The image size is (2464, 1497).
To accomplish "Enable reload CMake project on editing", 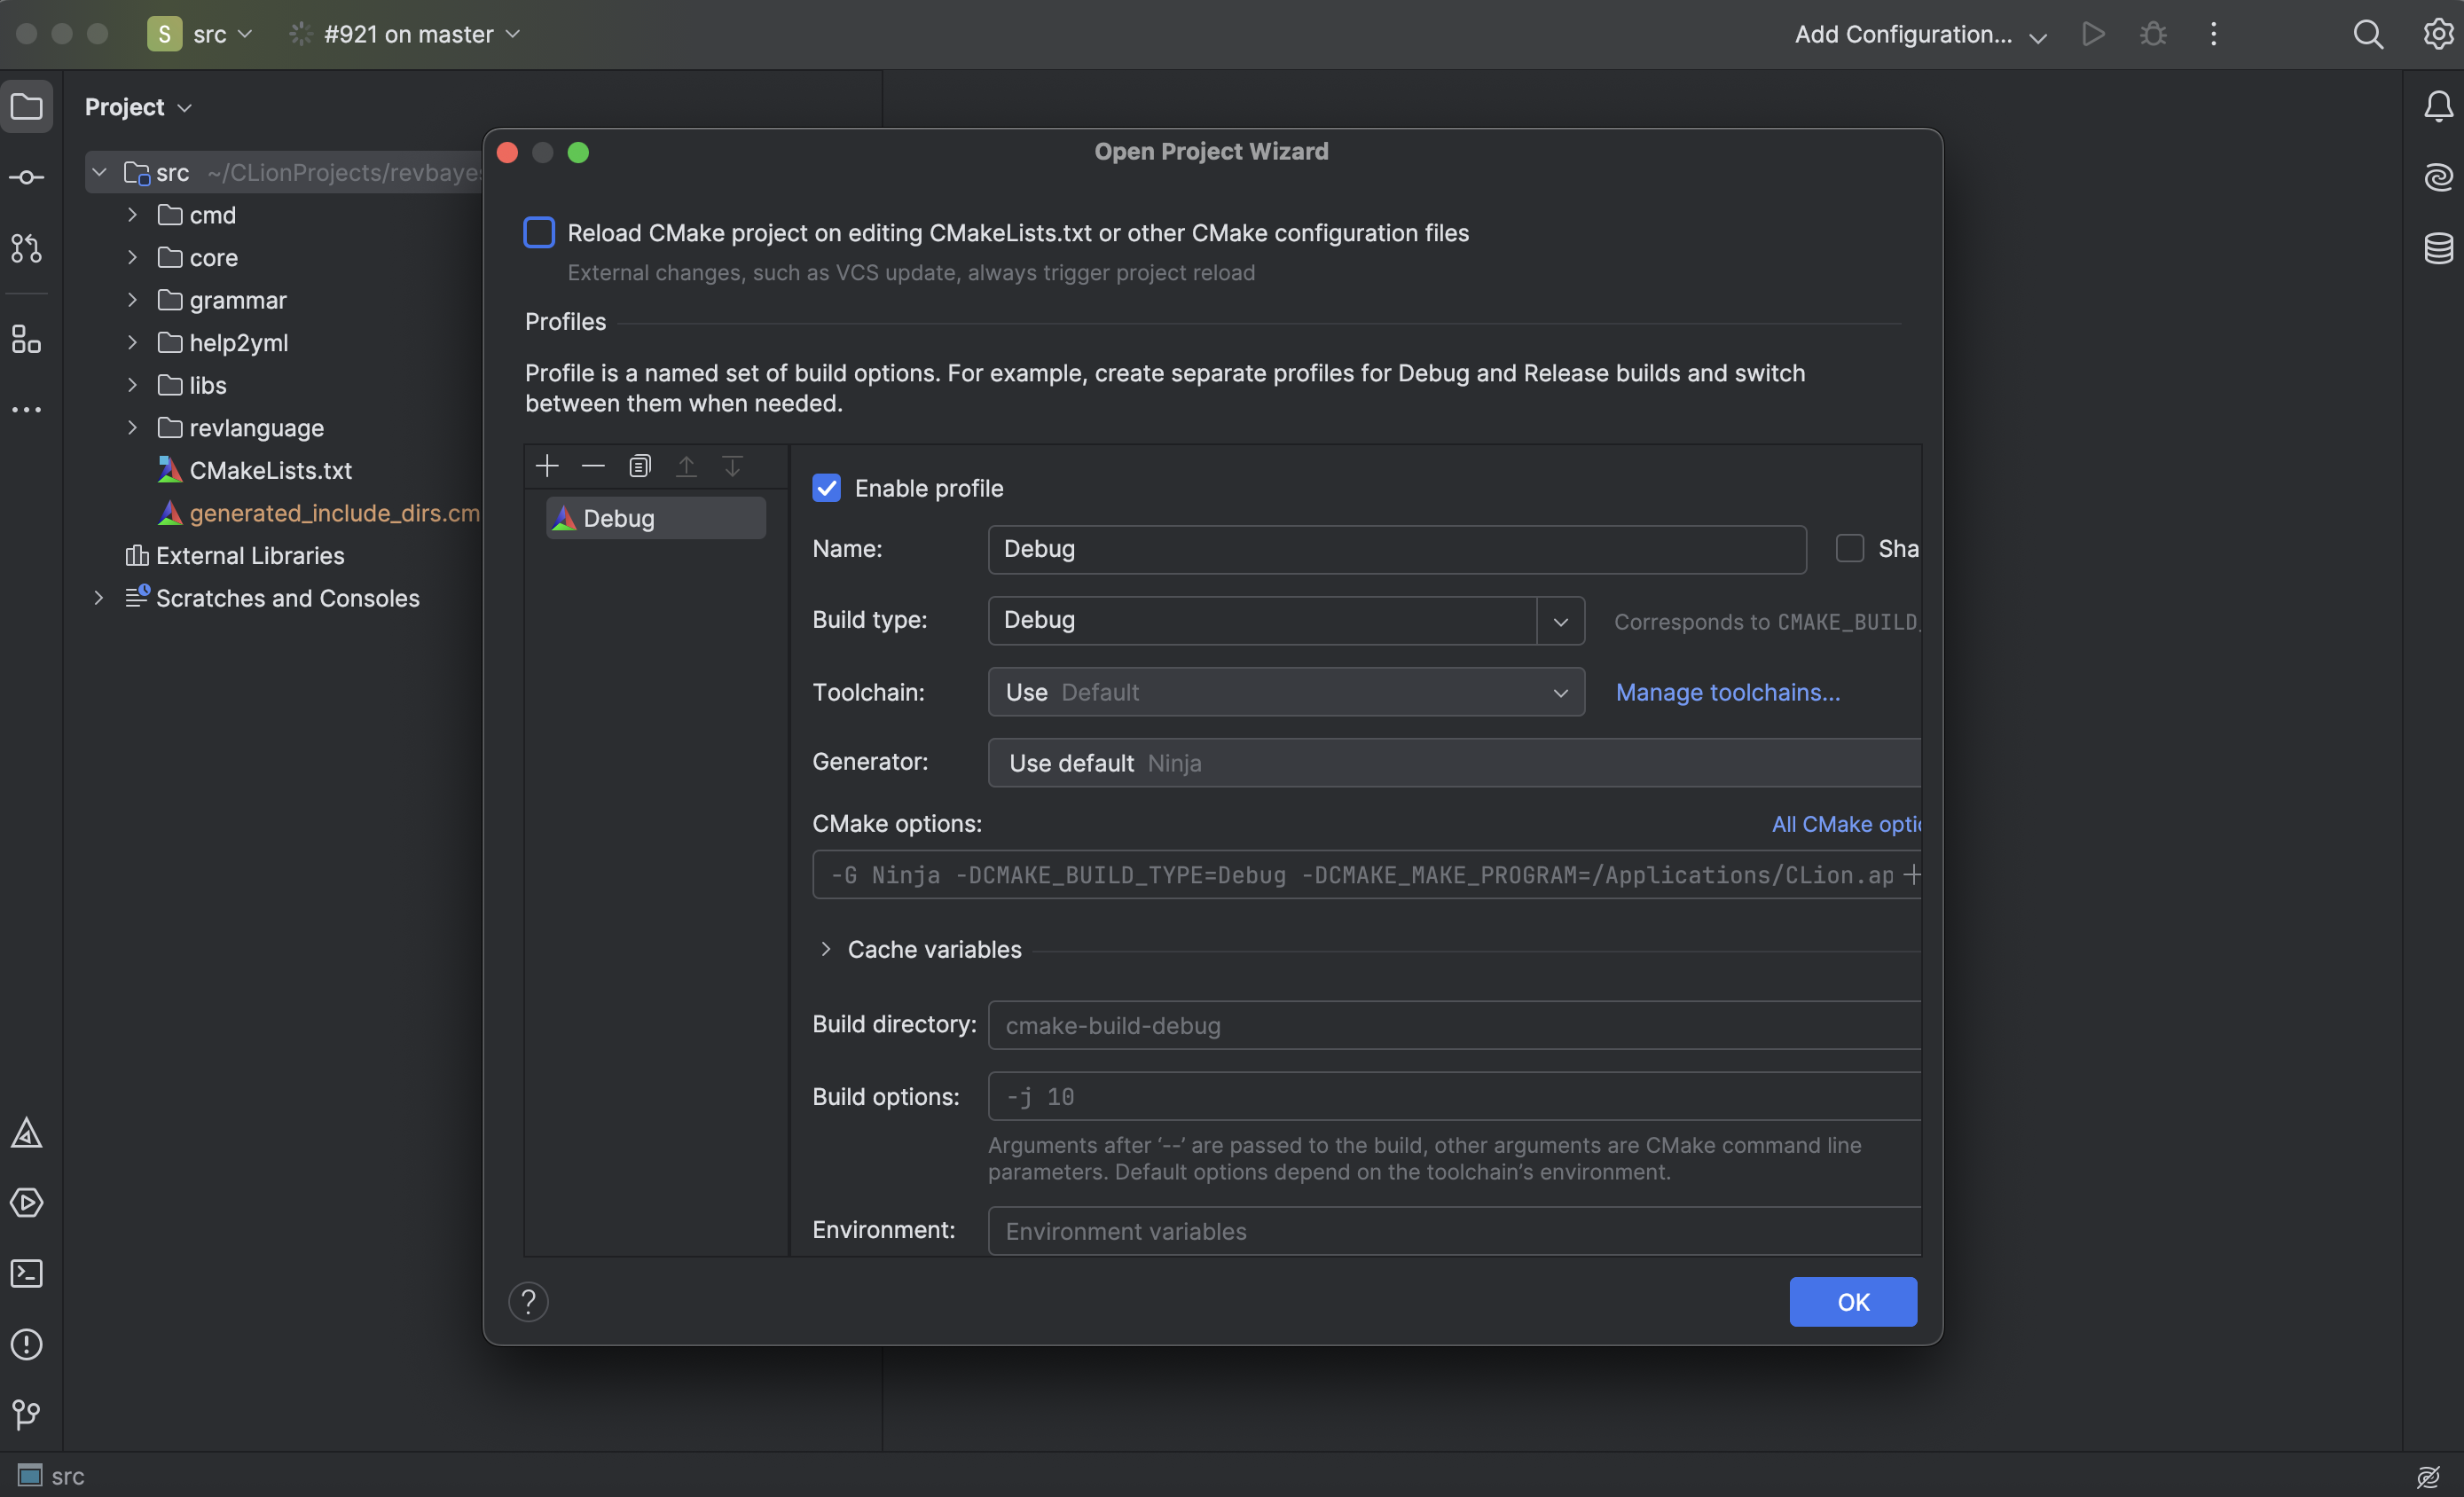I will pos(539,233).
